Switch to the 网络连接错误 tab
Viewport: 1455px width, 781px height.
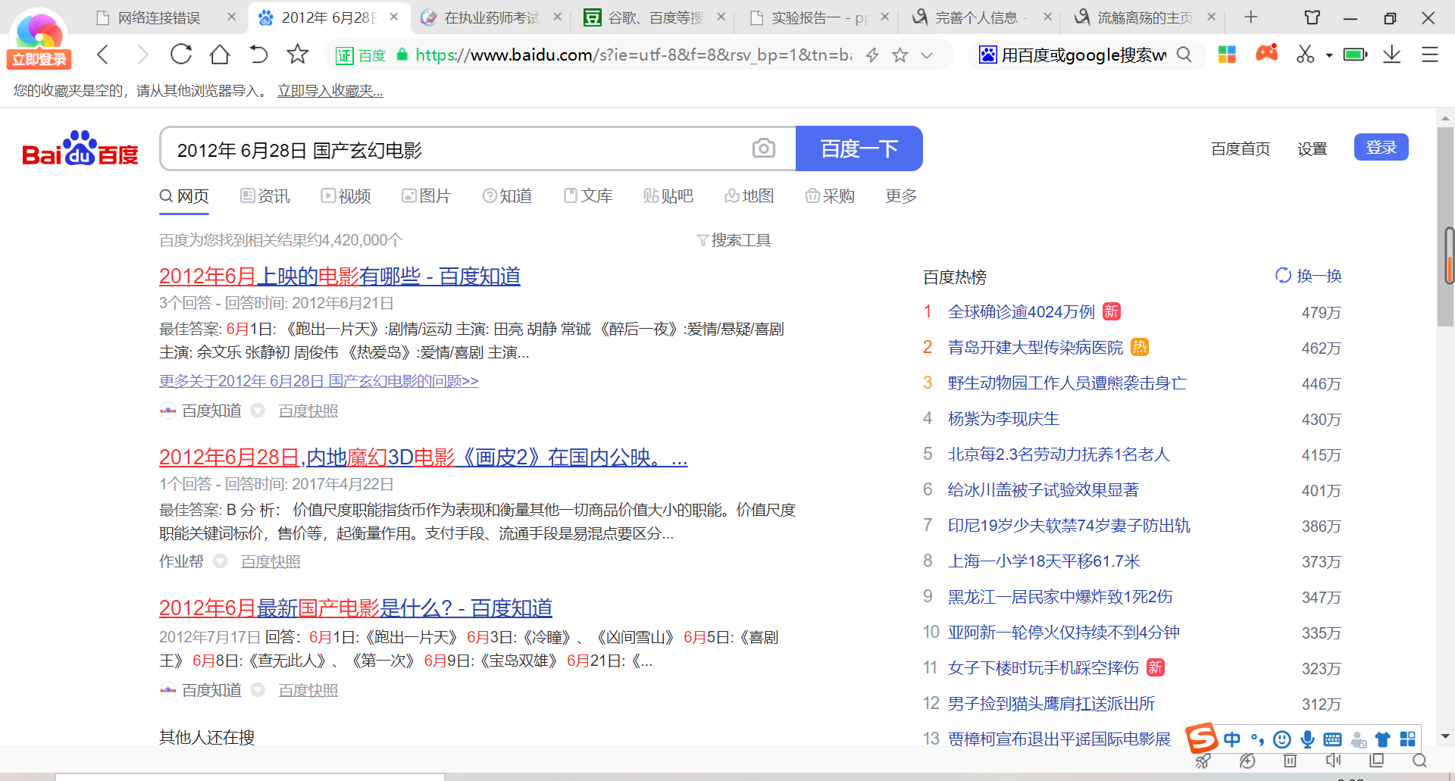(x=158, y=17)
